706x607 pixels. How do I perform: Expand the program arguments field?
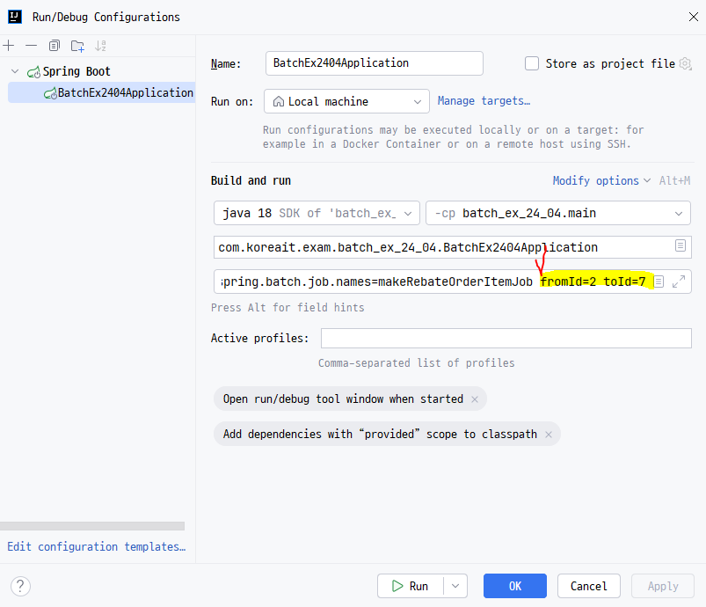pyautogui.click(x=679, y=282)
